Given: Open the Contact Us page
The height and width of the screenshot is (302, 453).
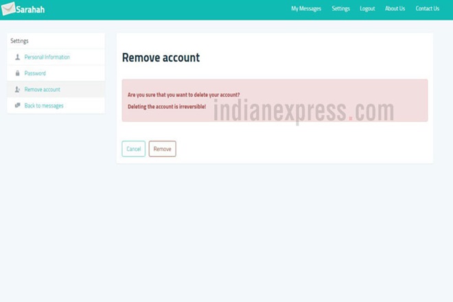Looking at the screenshot, I should 427,9.
